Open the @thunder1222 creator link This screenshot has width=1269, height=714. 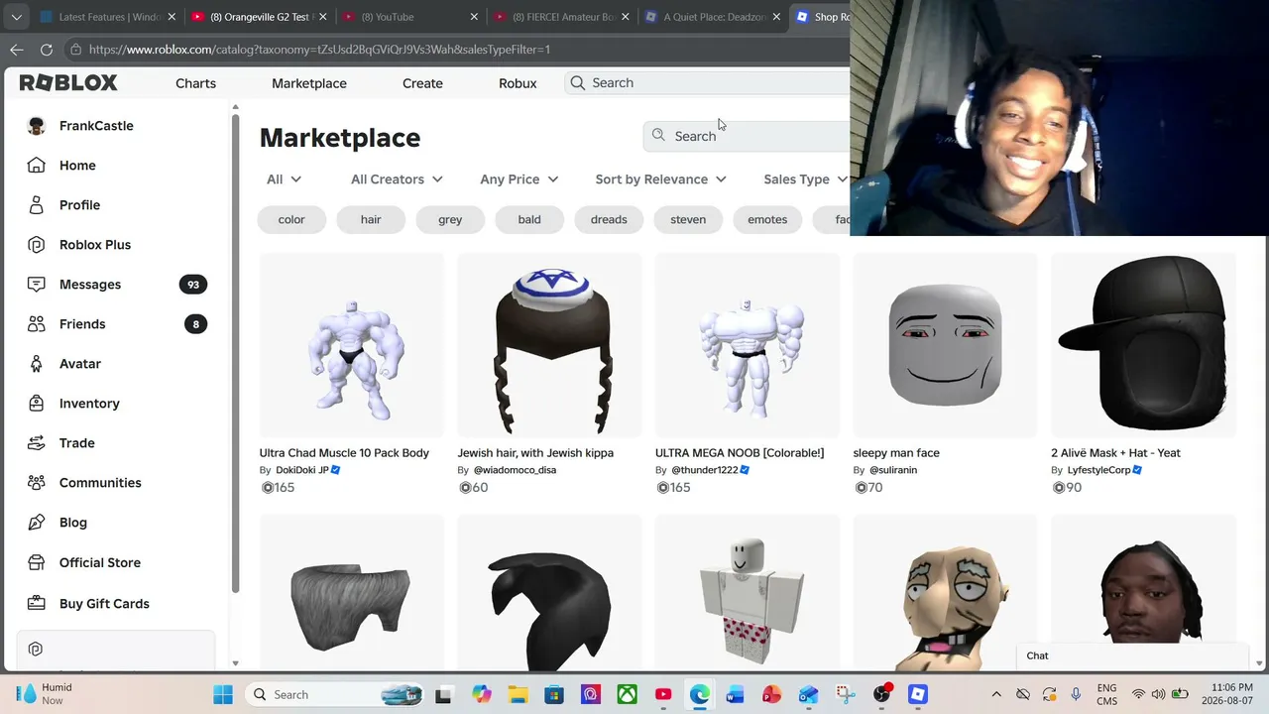705,470
